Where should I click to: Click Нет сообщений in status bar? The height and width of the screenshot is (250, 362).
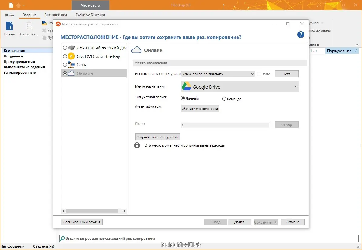[x=13, y=246]
